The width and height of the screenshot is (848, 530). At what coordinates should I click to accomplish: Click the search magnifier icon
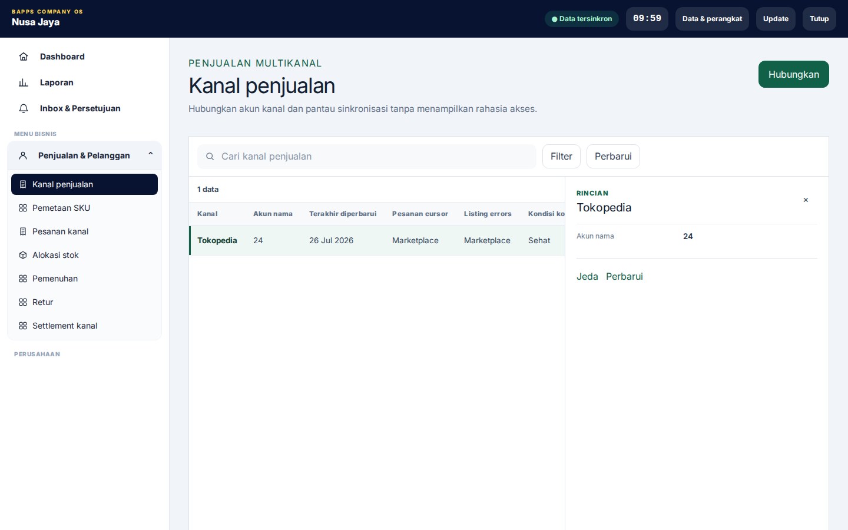coord(210,157)
